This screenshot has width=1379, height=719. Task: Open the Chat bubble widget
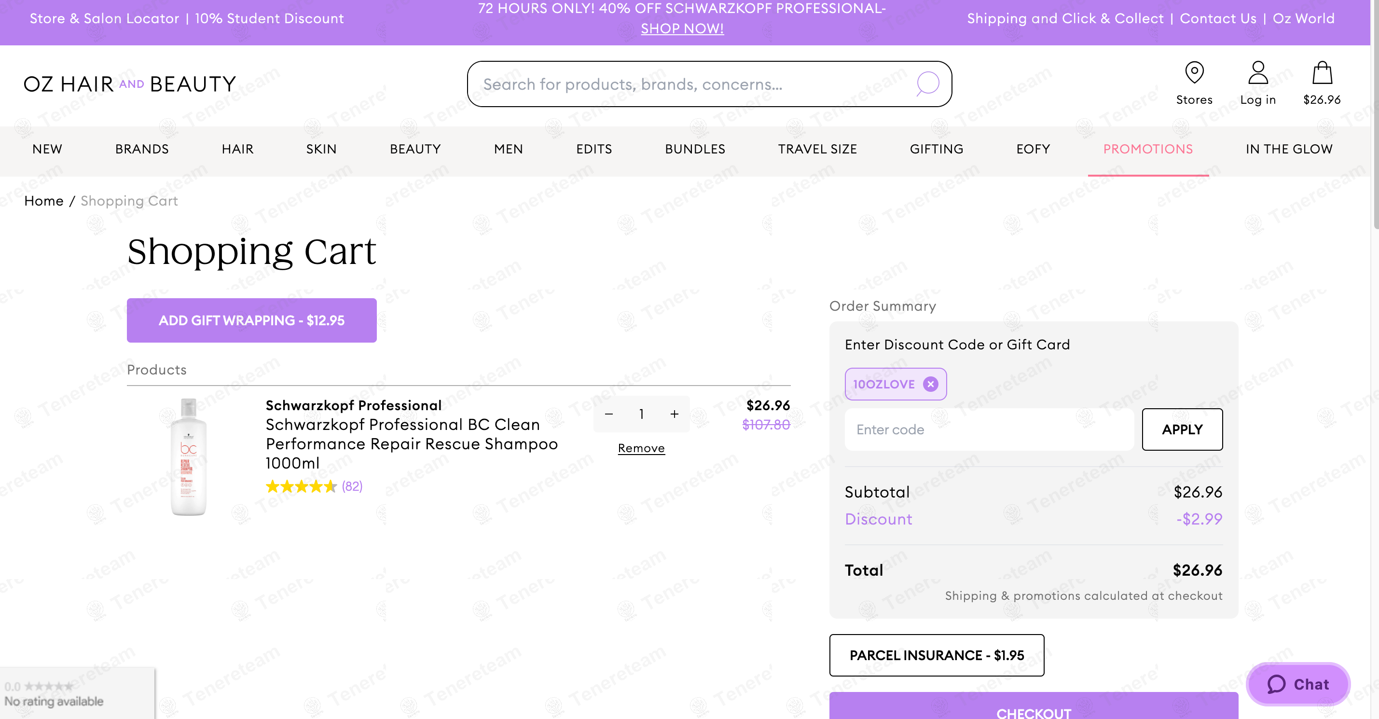[x=1297, y=684]
